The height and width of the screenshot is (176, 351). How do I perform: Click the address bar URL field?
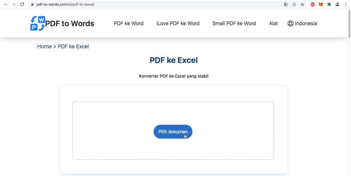(x=154, y=4)
